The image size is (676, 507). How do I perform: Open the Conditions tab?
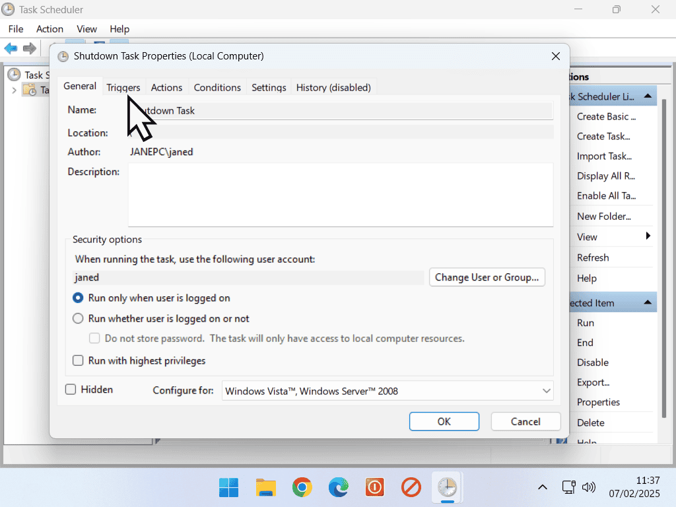217,87
